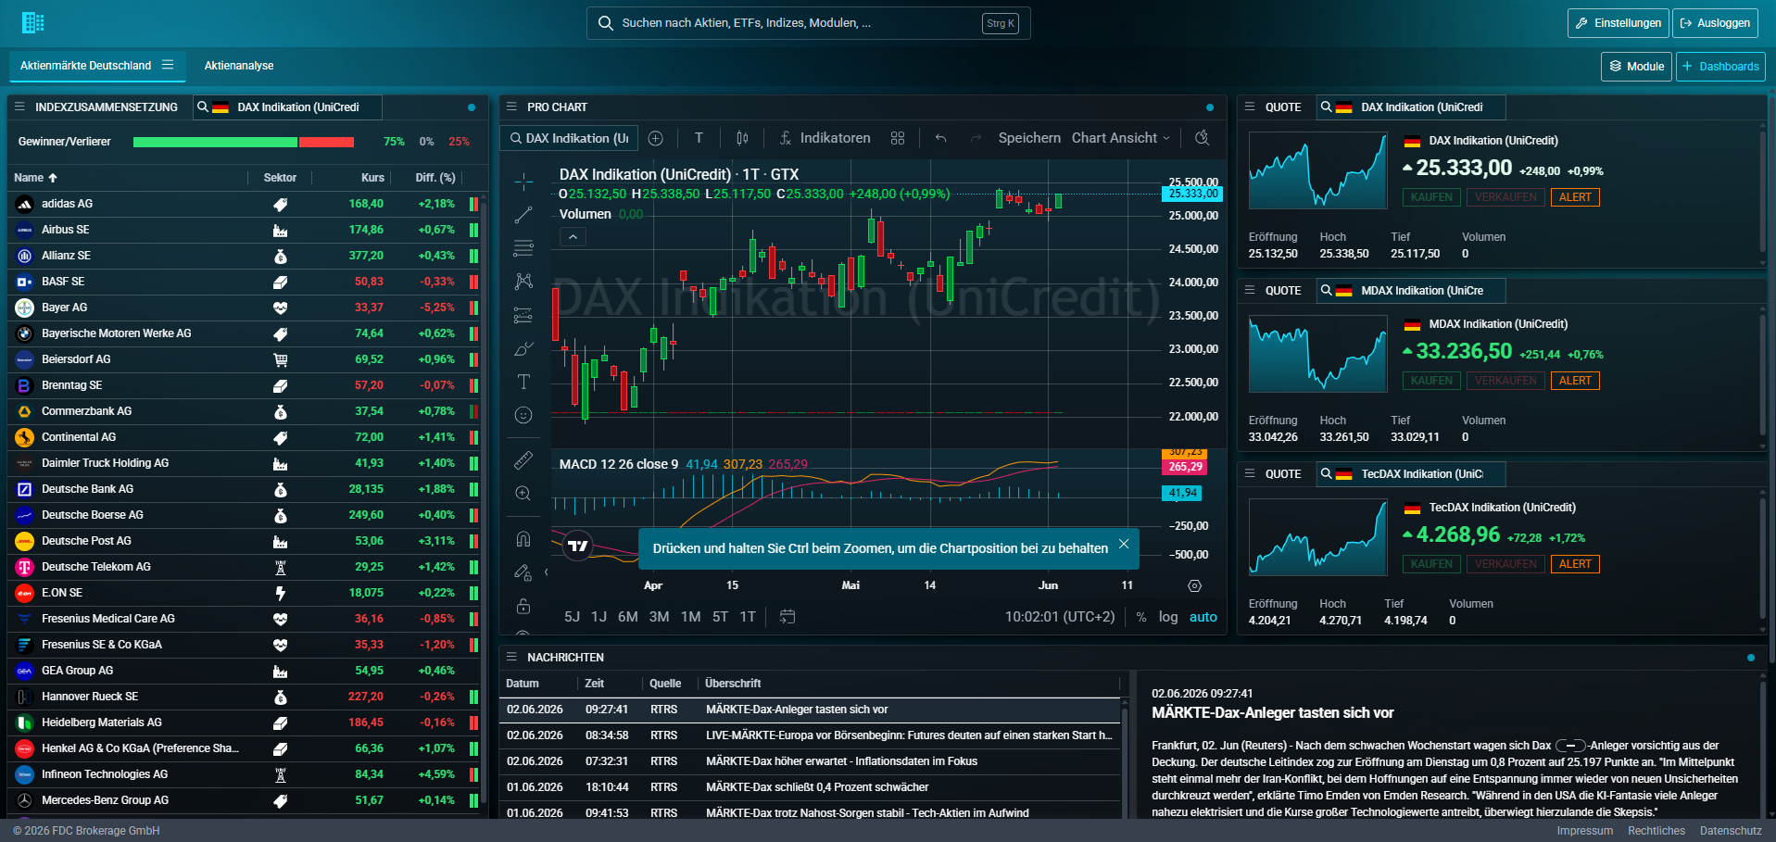Open Nachrichten panel hamburger menu
This screenshot has height=842, width=1776.
511,657
